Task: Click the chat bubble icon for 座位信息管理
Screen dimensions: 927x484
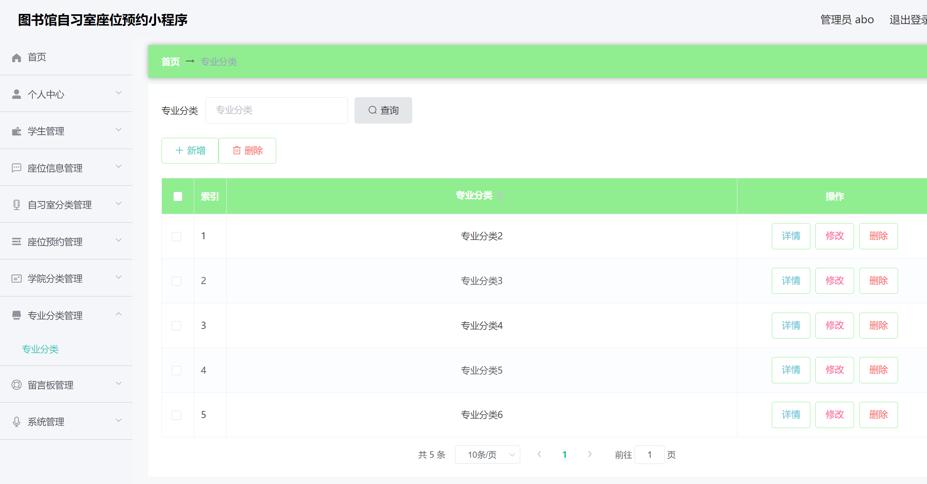Action: click(16, 168)
